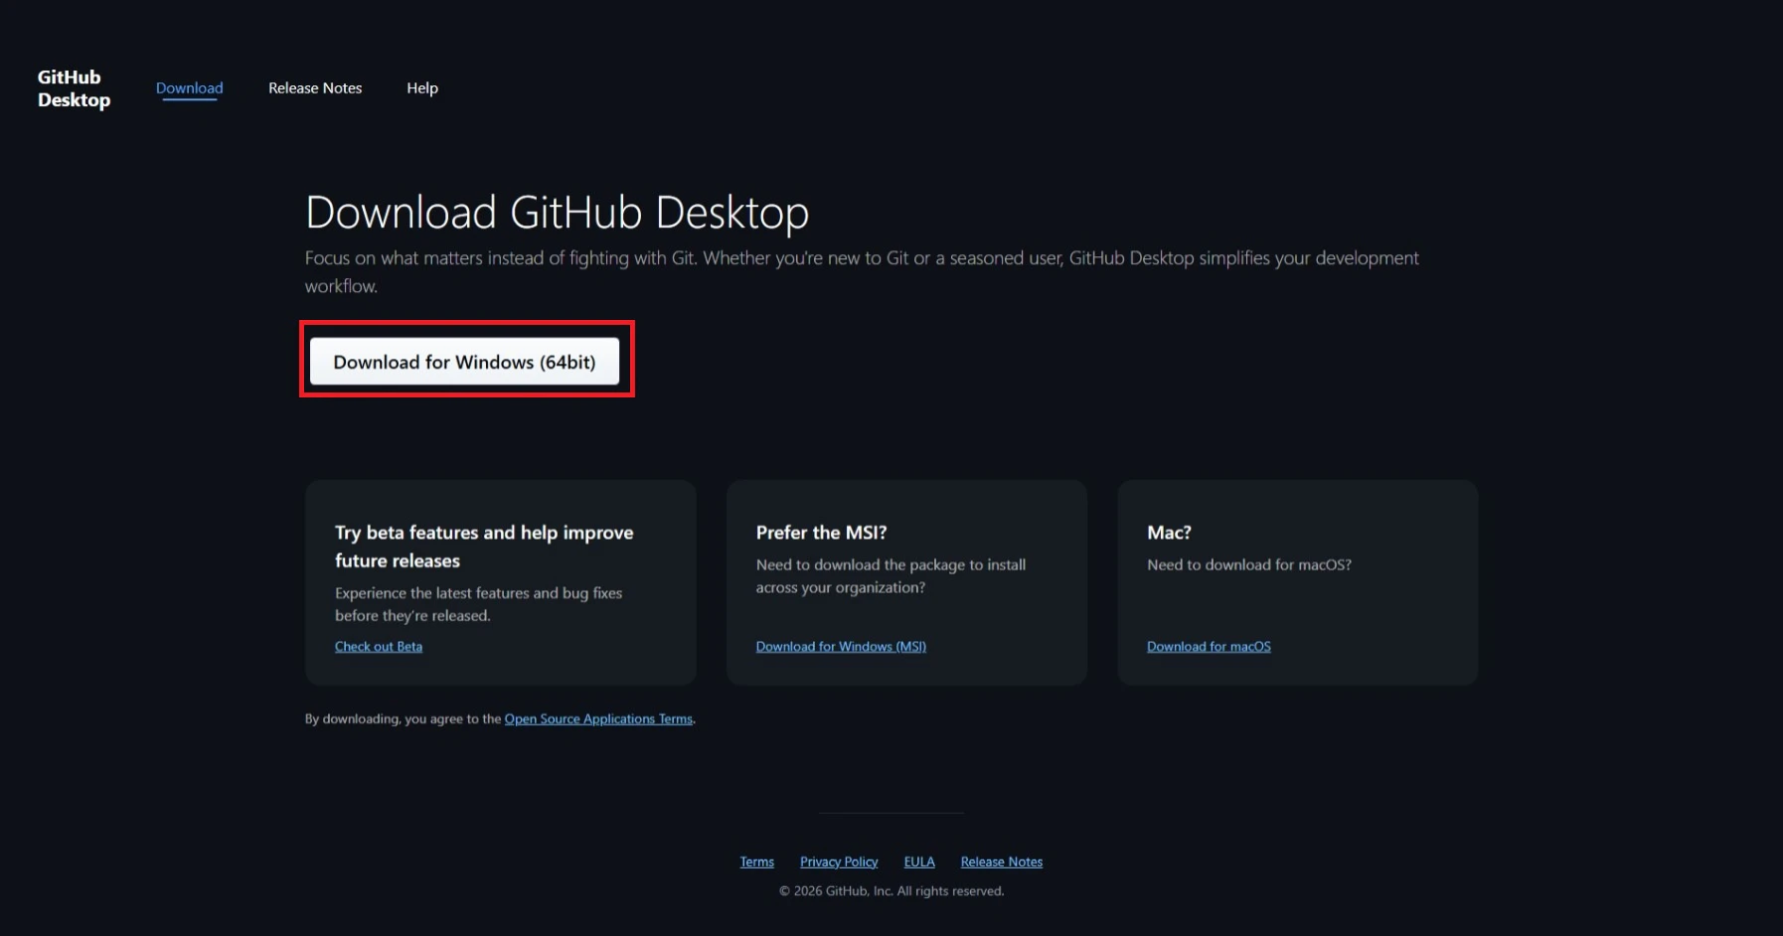Open the Release Notes nav tab
The image size is (1783, 936).
[315, 87]
